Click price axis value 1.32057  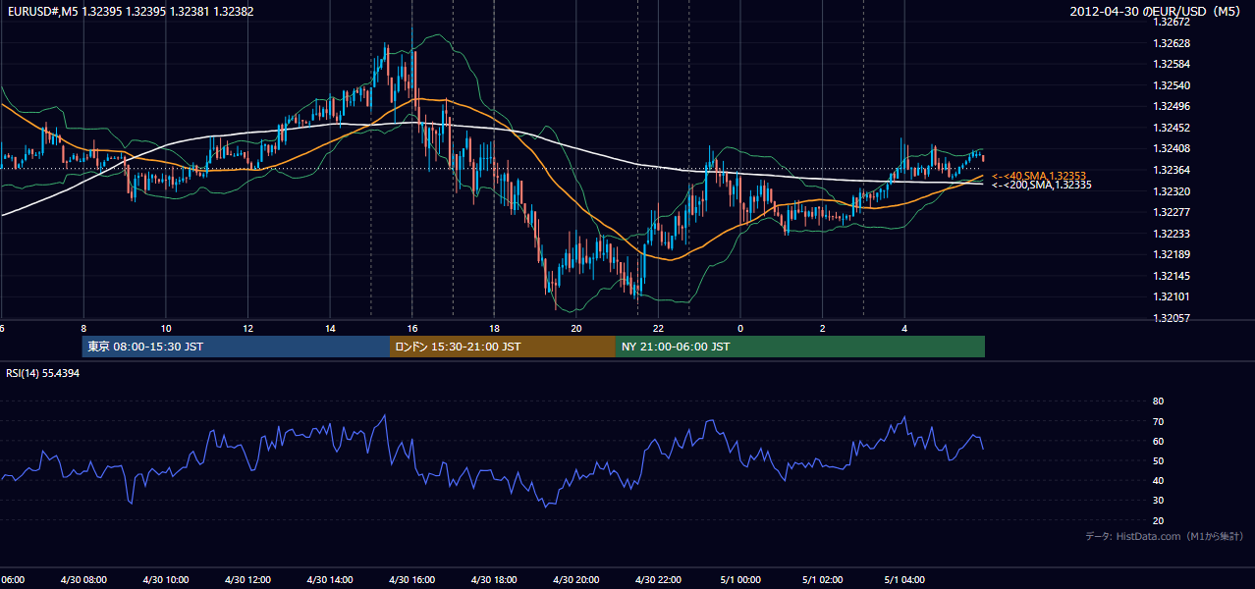[1171, 318]
